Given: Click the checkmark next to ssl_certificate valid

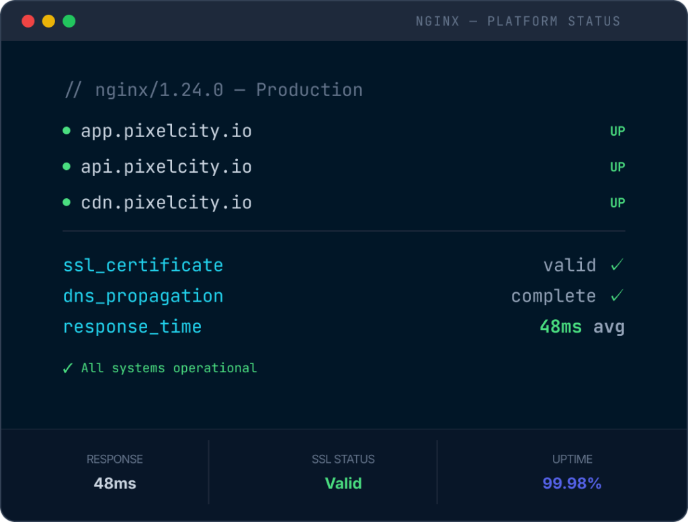Looking at the screenshot, I should pyautogui.click(x=617, y=265).
